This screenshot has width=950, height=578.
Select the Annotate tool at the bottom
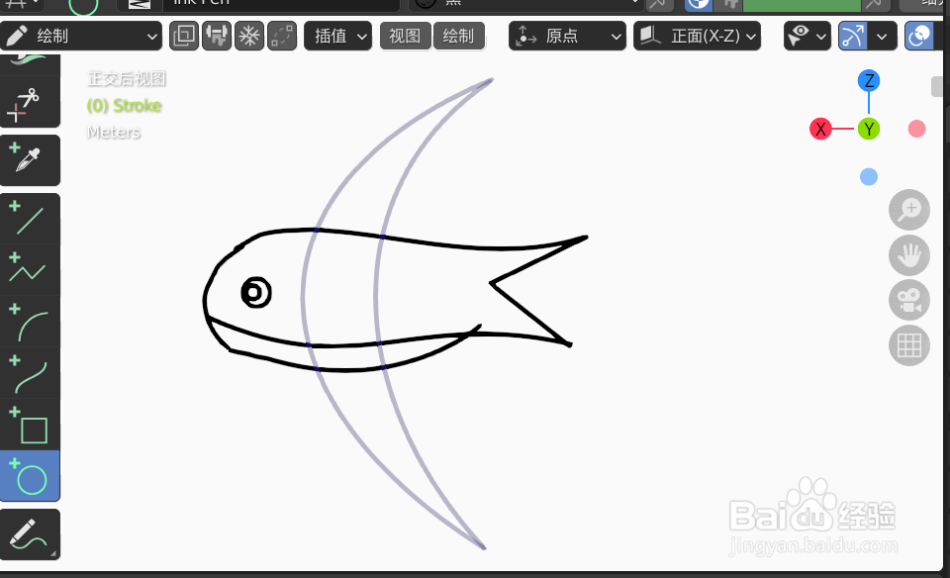pyautogui.click(x=30, y=533)
